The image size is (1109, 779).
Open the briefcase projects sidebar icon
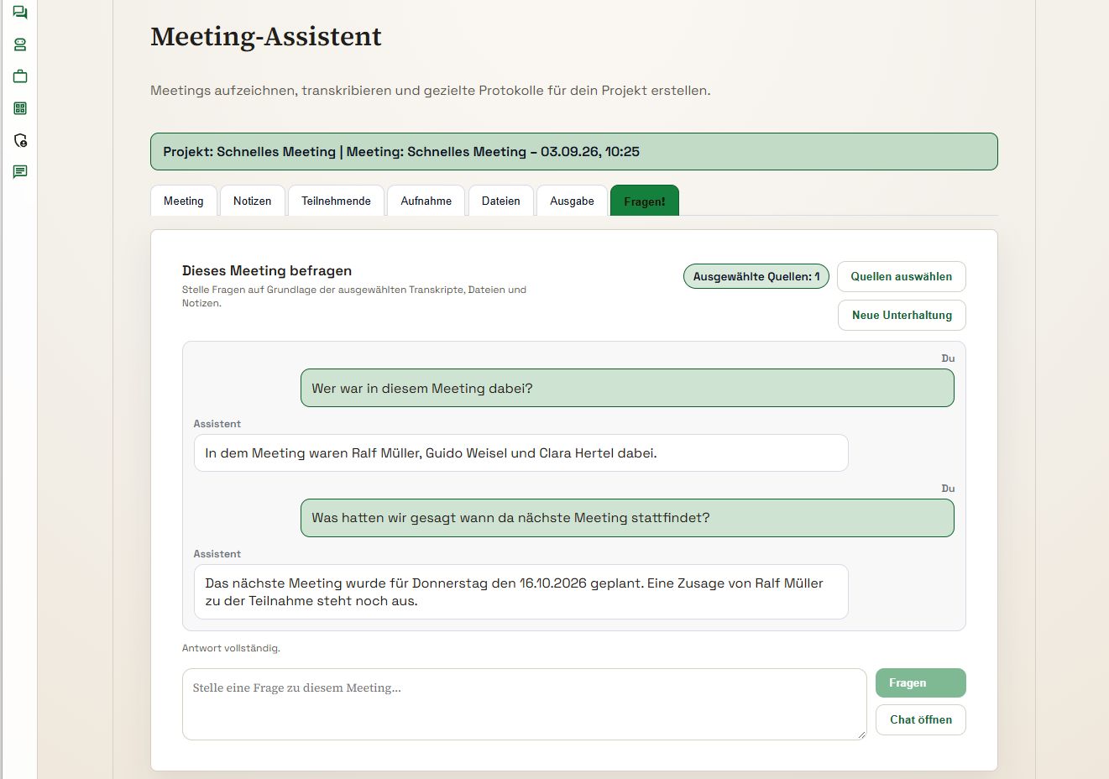coord(20,76)
